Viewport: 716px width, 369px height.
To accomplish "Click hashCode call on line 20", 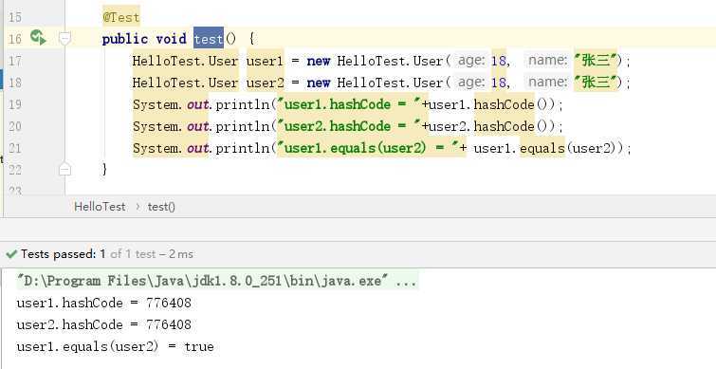I will tap(505, 126).
